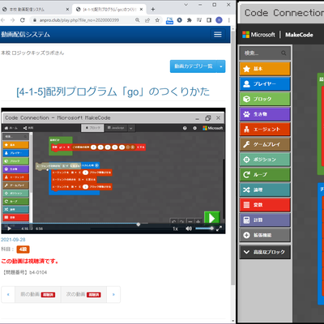This screenshot has height=324, width=324.
Task: Share this page from address bar
Action: click(147, 20)
